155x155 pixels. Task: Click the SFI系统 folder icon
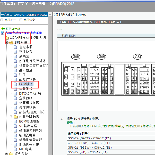(x=11, y=43)
